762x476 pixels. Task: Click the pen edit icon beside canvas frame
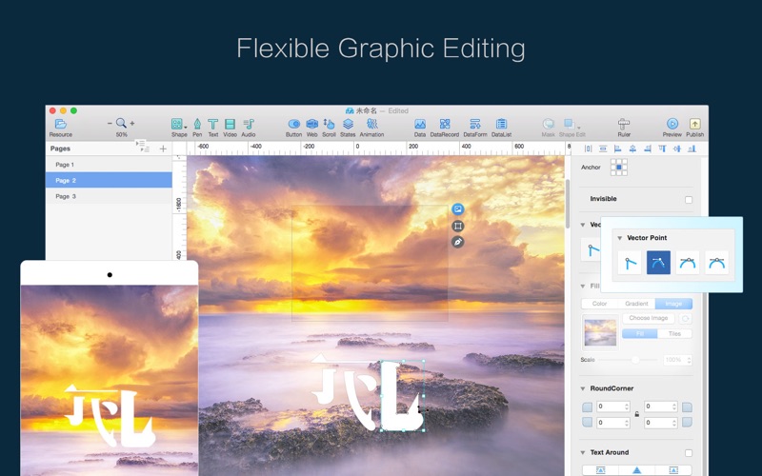457,242
